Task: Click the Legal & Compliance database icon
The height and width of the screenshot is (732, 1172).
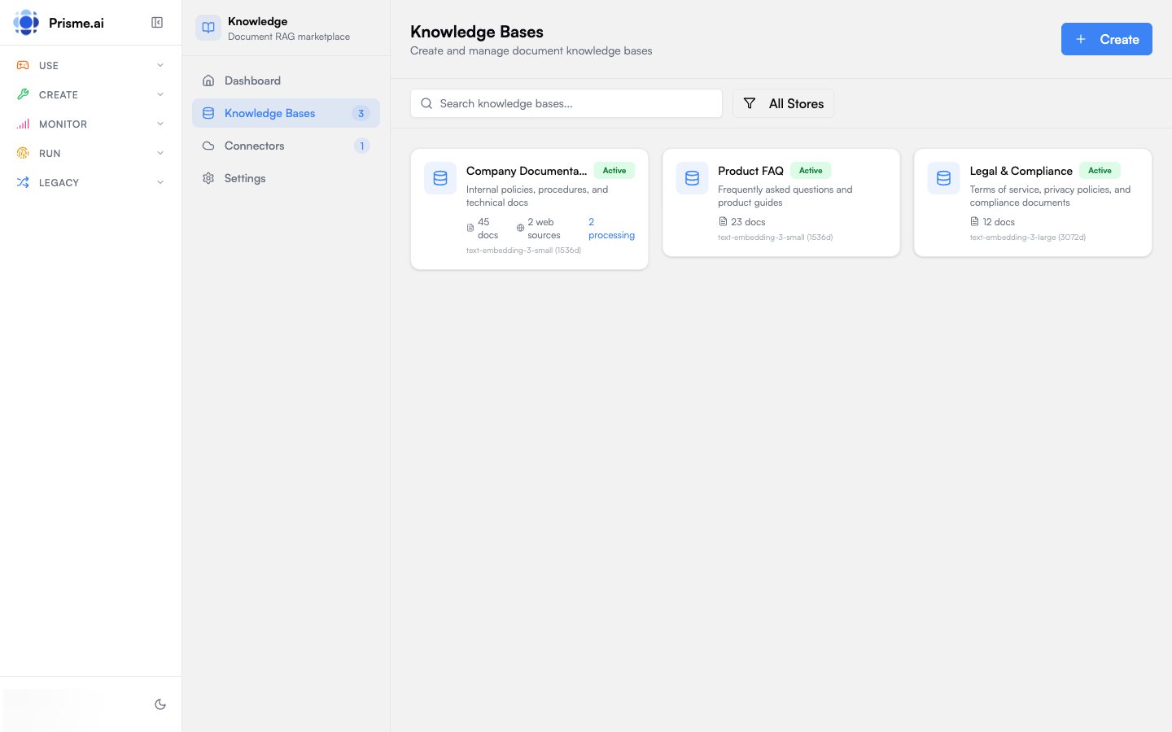Action: pos(943,178)
